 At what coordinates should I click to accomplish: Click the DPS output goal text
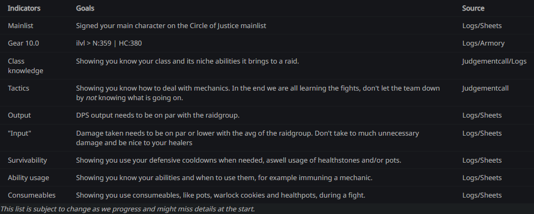157,115
